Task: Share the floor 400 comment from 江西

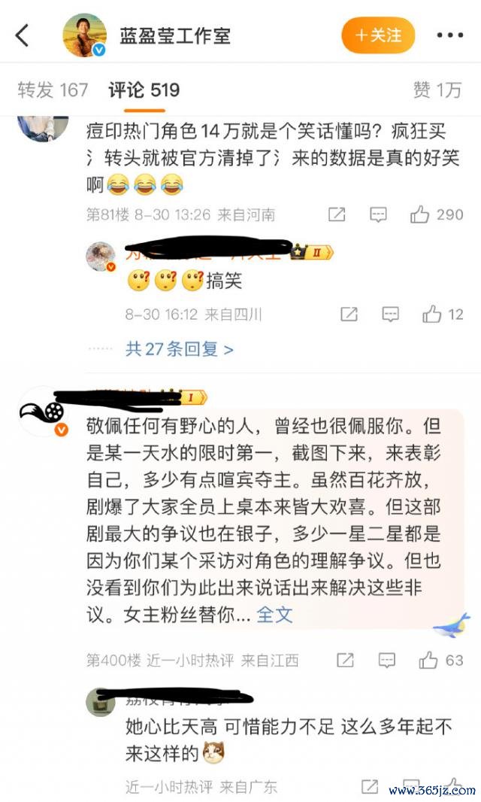Action: click(x=346, y=661)
